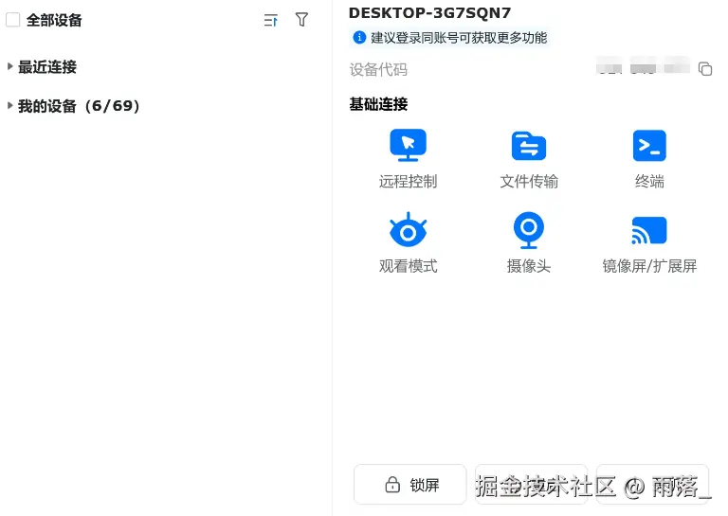This screenshot has height=516, width=728.
Task: Select the 最近连接 group label
Action: pyautogui.click(x=46, y=67)
